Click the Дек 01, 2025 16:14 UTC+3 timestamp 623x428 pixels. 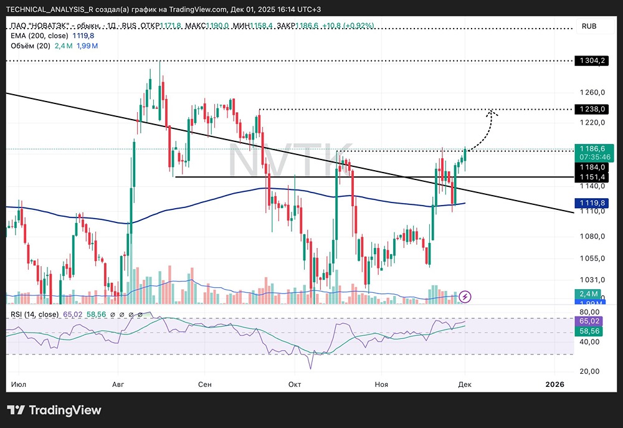click(x=276, y=9)
